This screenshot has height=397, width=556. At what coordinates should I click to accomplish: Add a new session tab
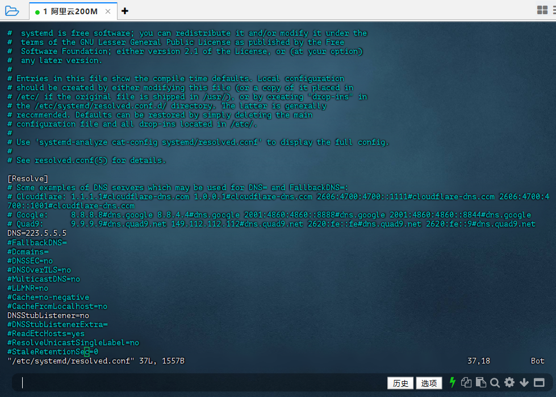point(125,11)
